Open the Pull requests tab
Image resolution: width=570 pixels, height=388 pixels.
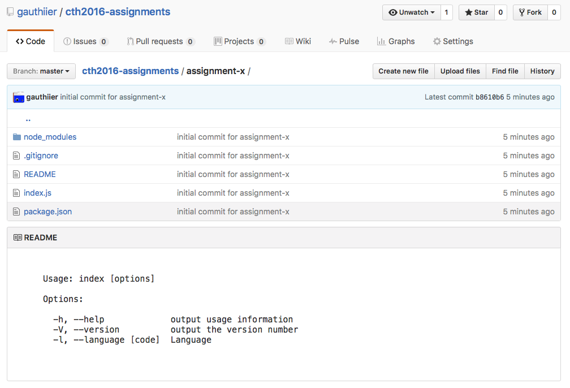pos(160,41)
